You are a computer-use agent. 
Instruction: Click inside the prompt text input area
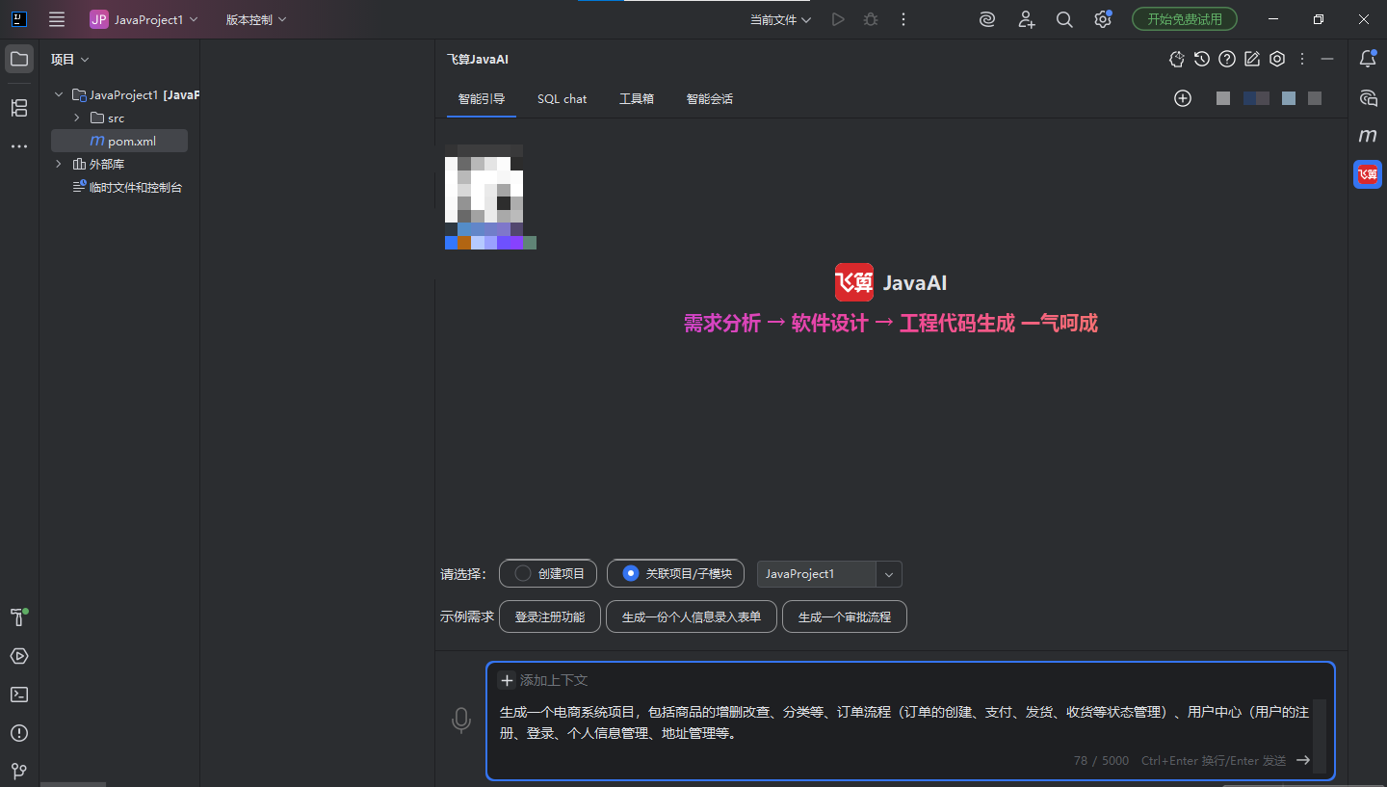[x=904, y=722]
